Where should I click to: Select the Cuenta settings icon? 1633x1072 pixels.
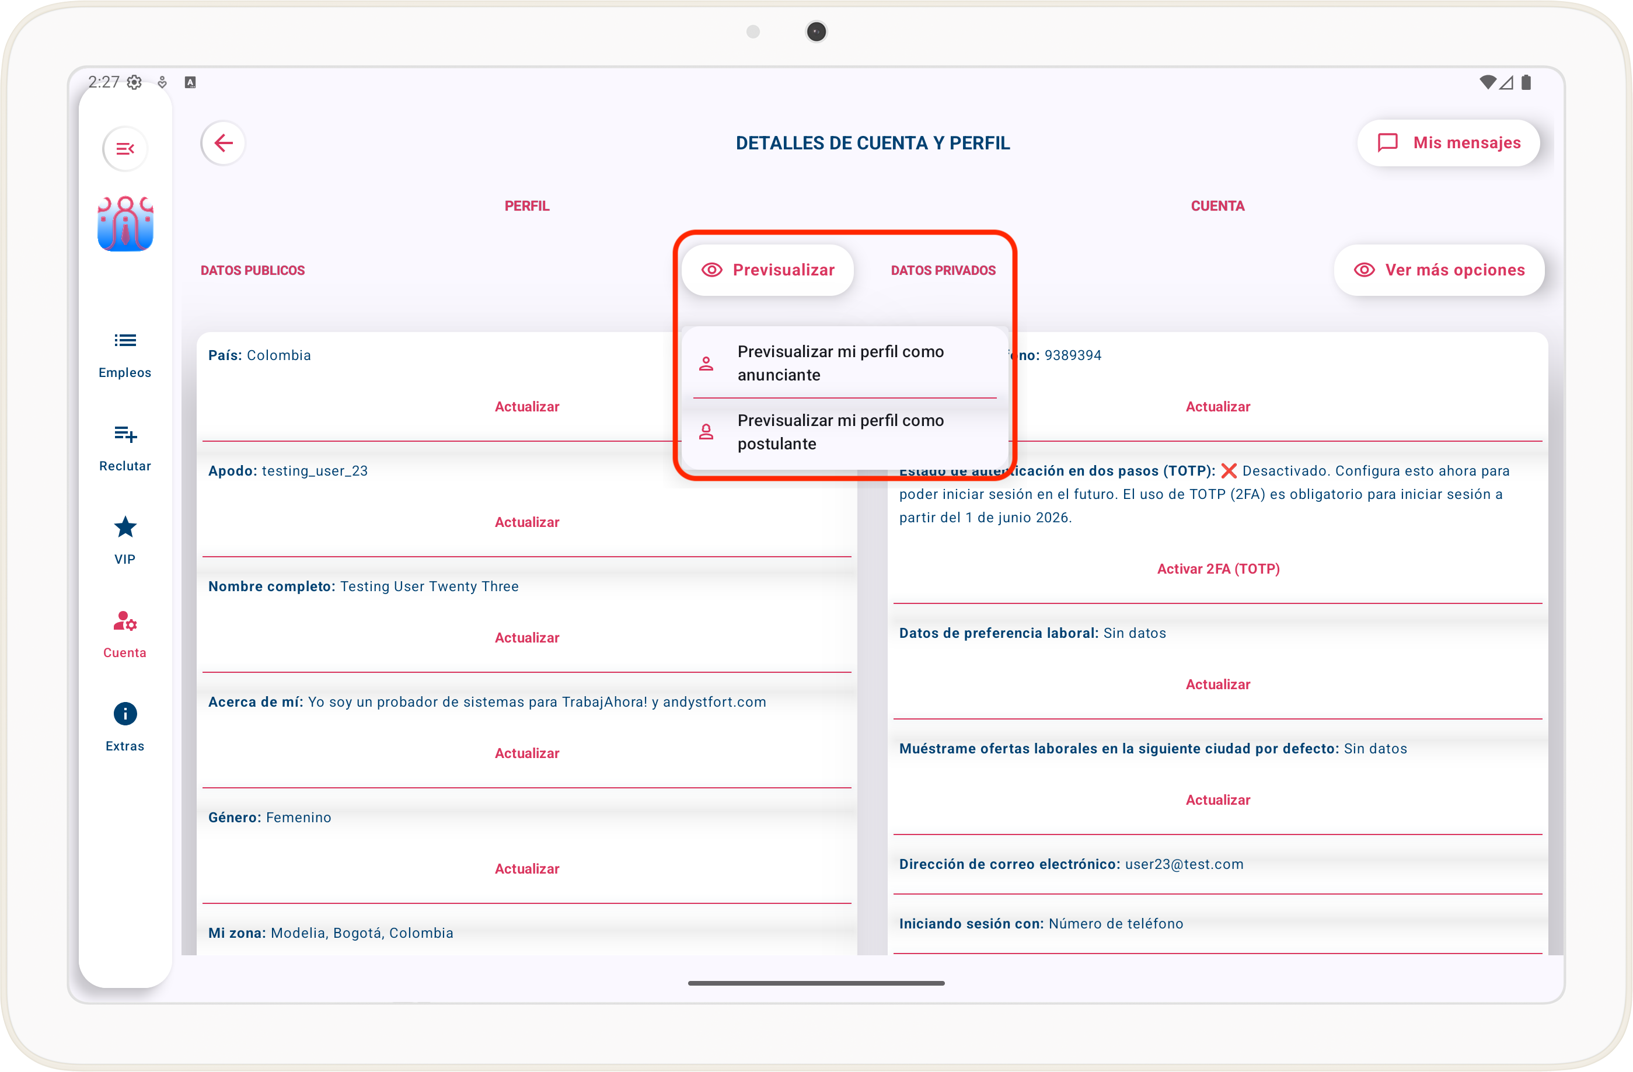click(x=125, y=621)
